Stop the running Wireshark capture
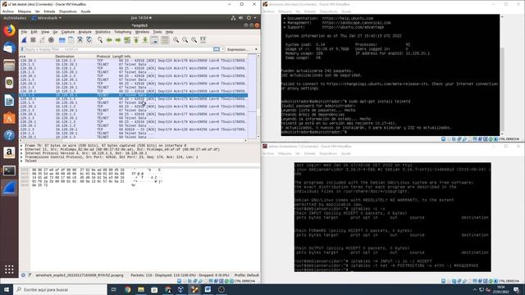This screenshot has width=525, height=295. coord(33,40)
